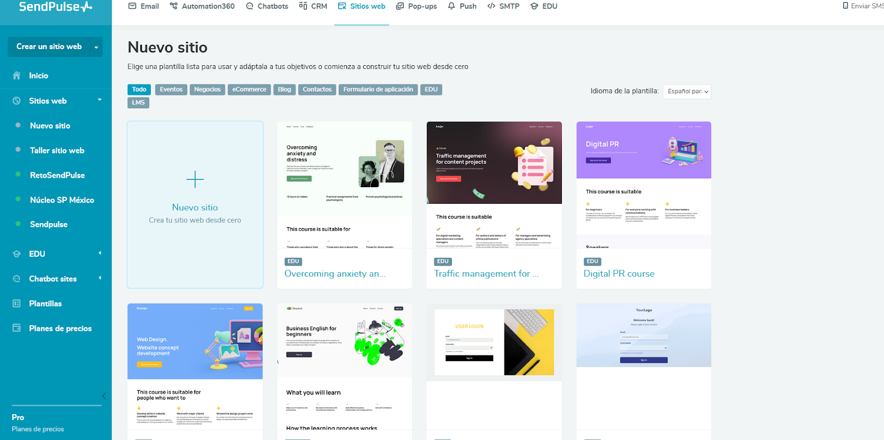
Task: Click the EDU cap icon in sidebar
Action: click(x=17, y=254)
